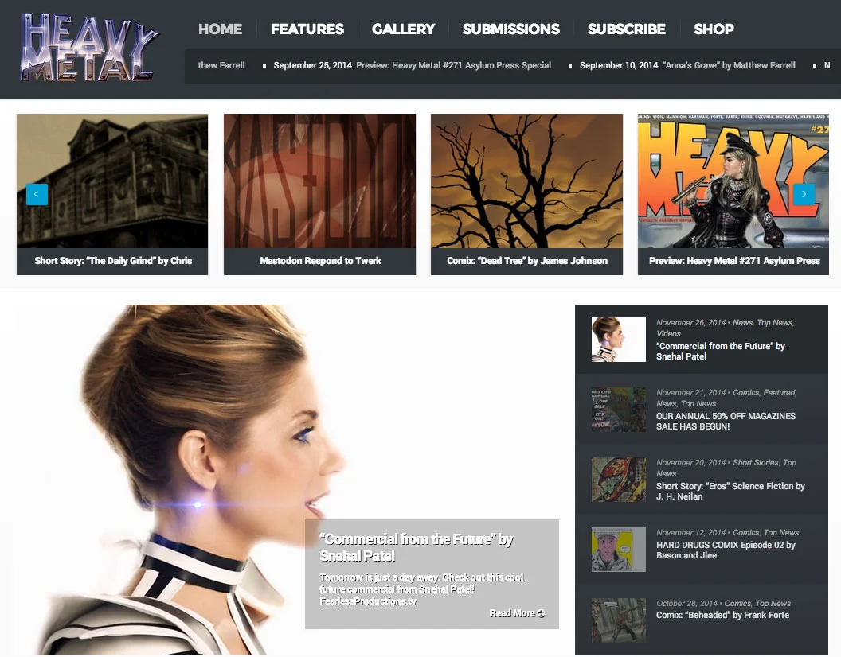The height and width of the screenshot is (657, 841).
Task: Click date November 21, 2014 in sidebar
Action: click(x=690, y=392)
